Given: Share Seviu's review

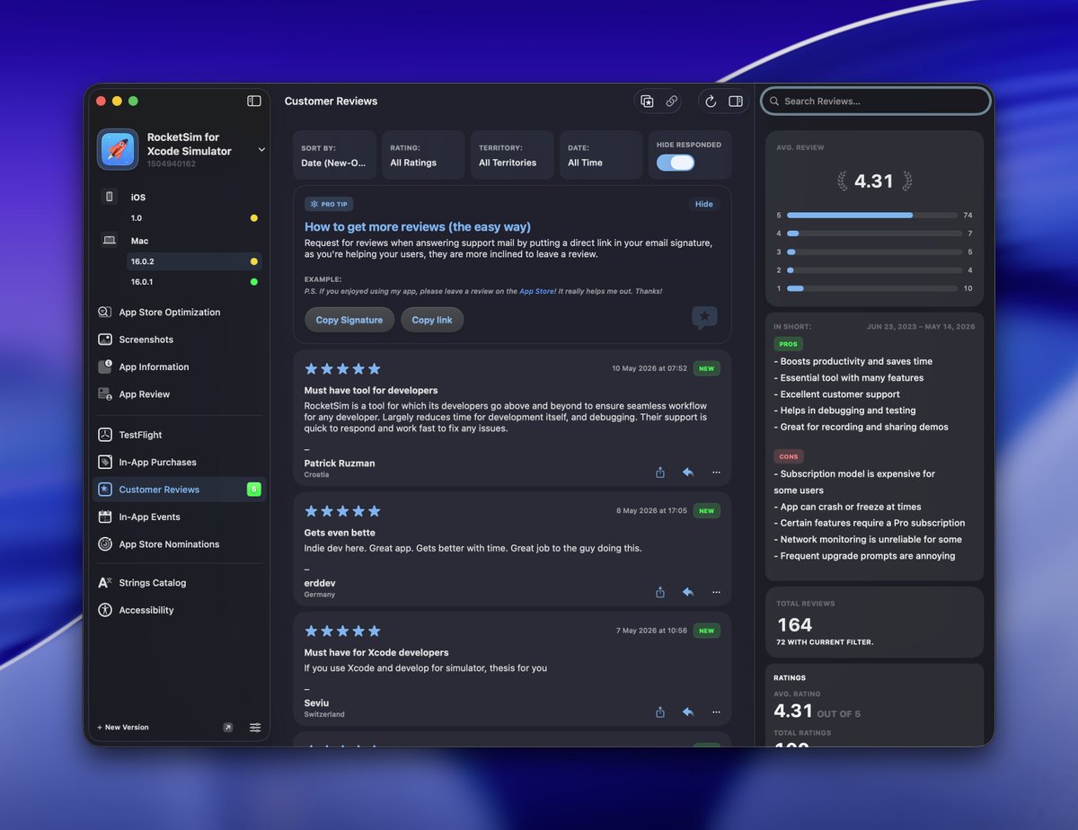Looking at the screenshot, I should pyautogui.click(x=660, y=711).
